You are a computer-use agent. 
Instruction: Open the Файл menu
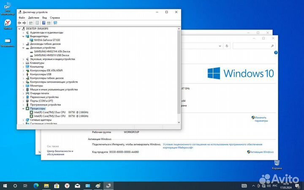[22, 18]
